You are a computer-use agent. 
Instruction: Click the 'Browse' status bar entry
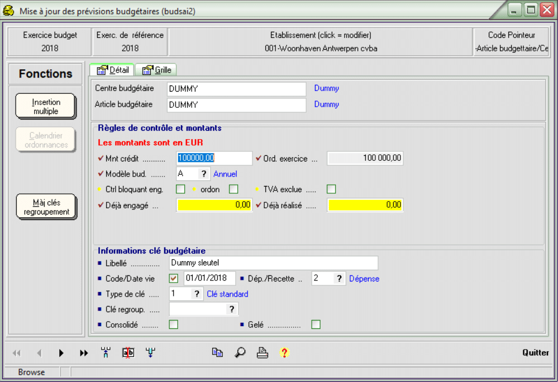(31, 372)
